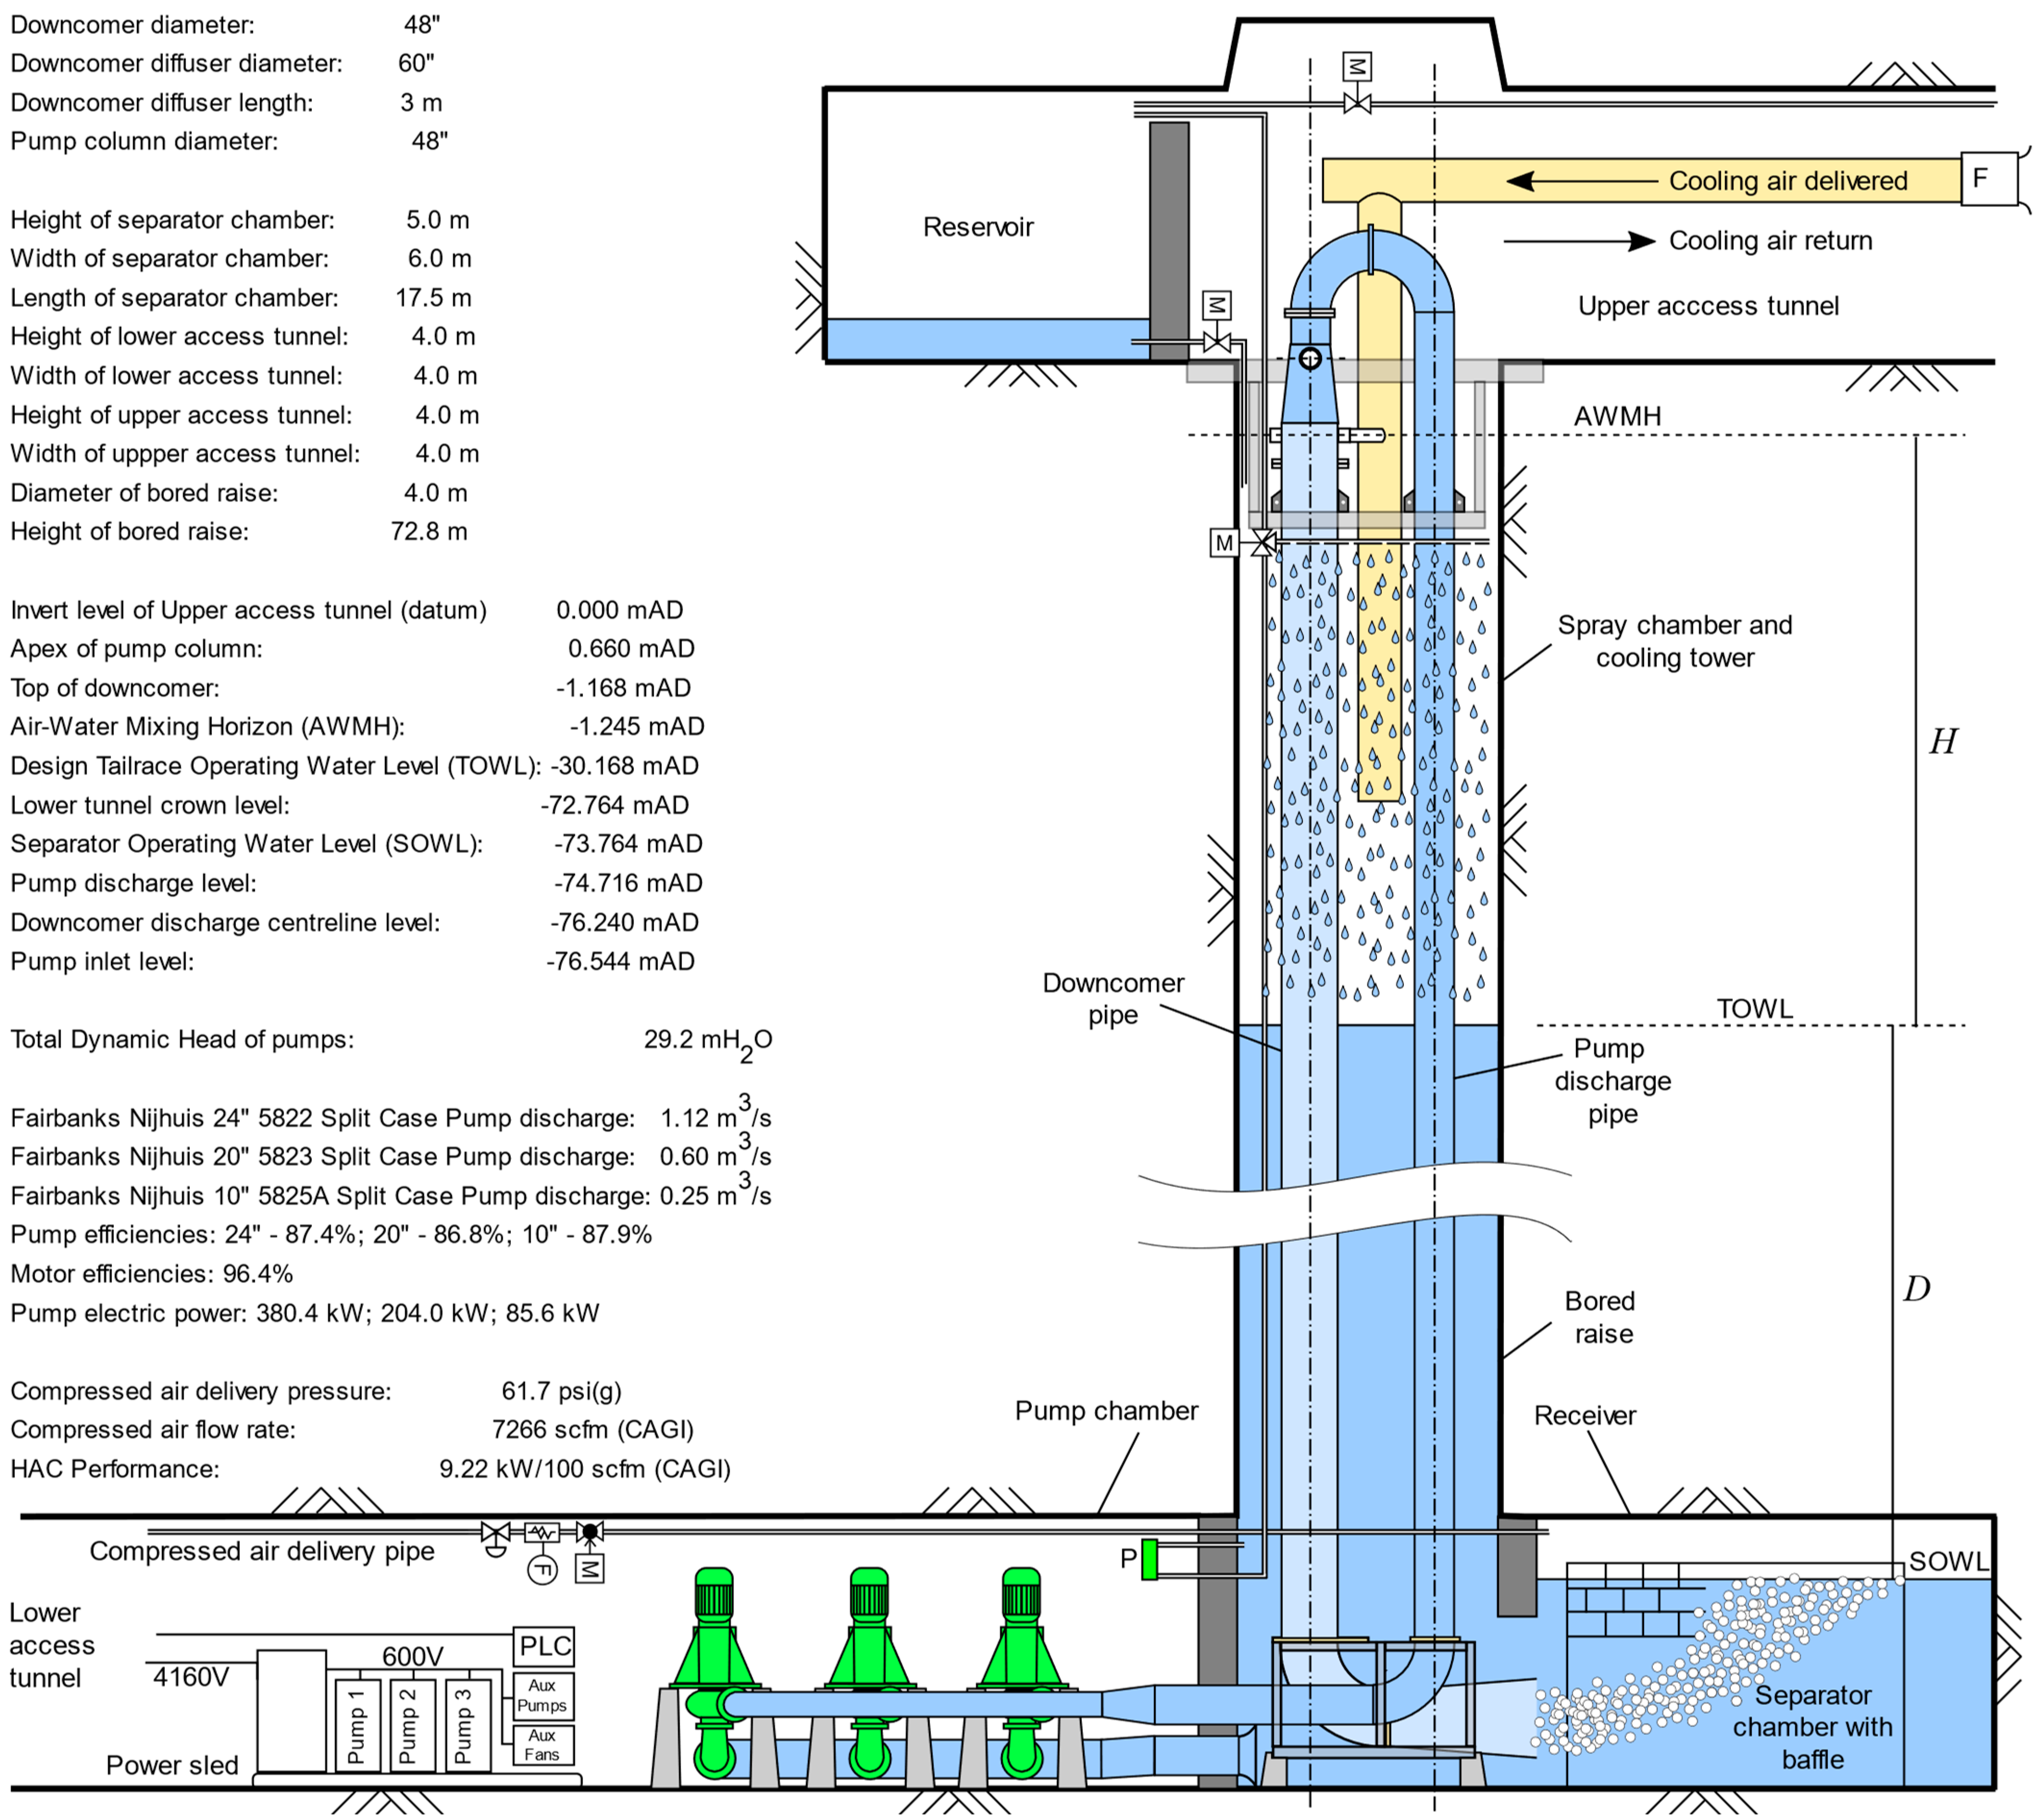Click the AWMH horizon label
The height and width of the screenshot is (1820, 2043).
[x=1616, y=416]
